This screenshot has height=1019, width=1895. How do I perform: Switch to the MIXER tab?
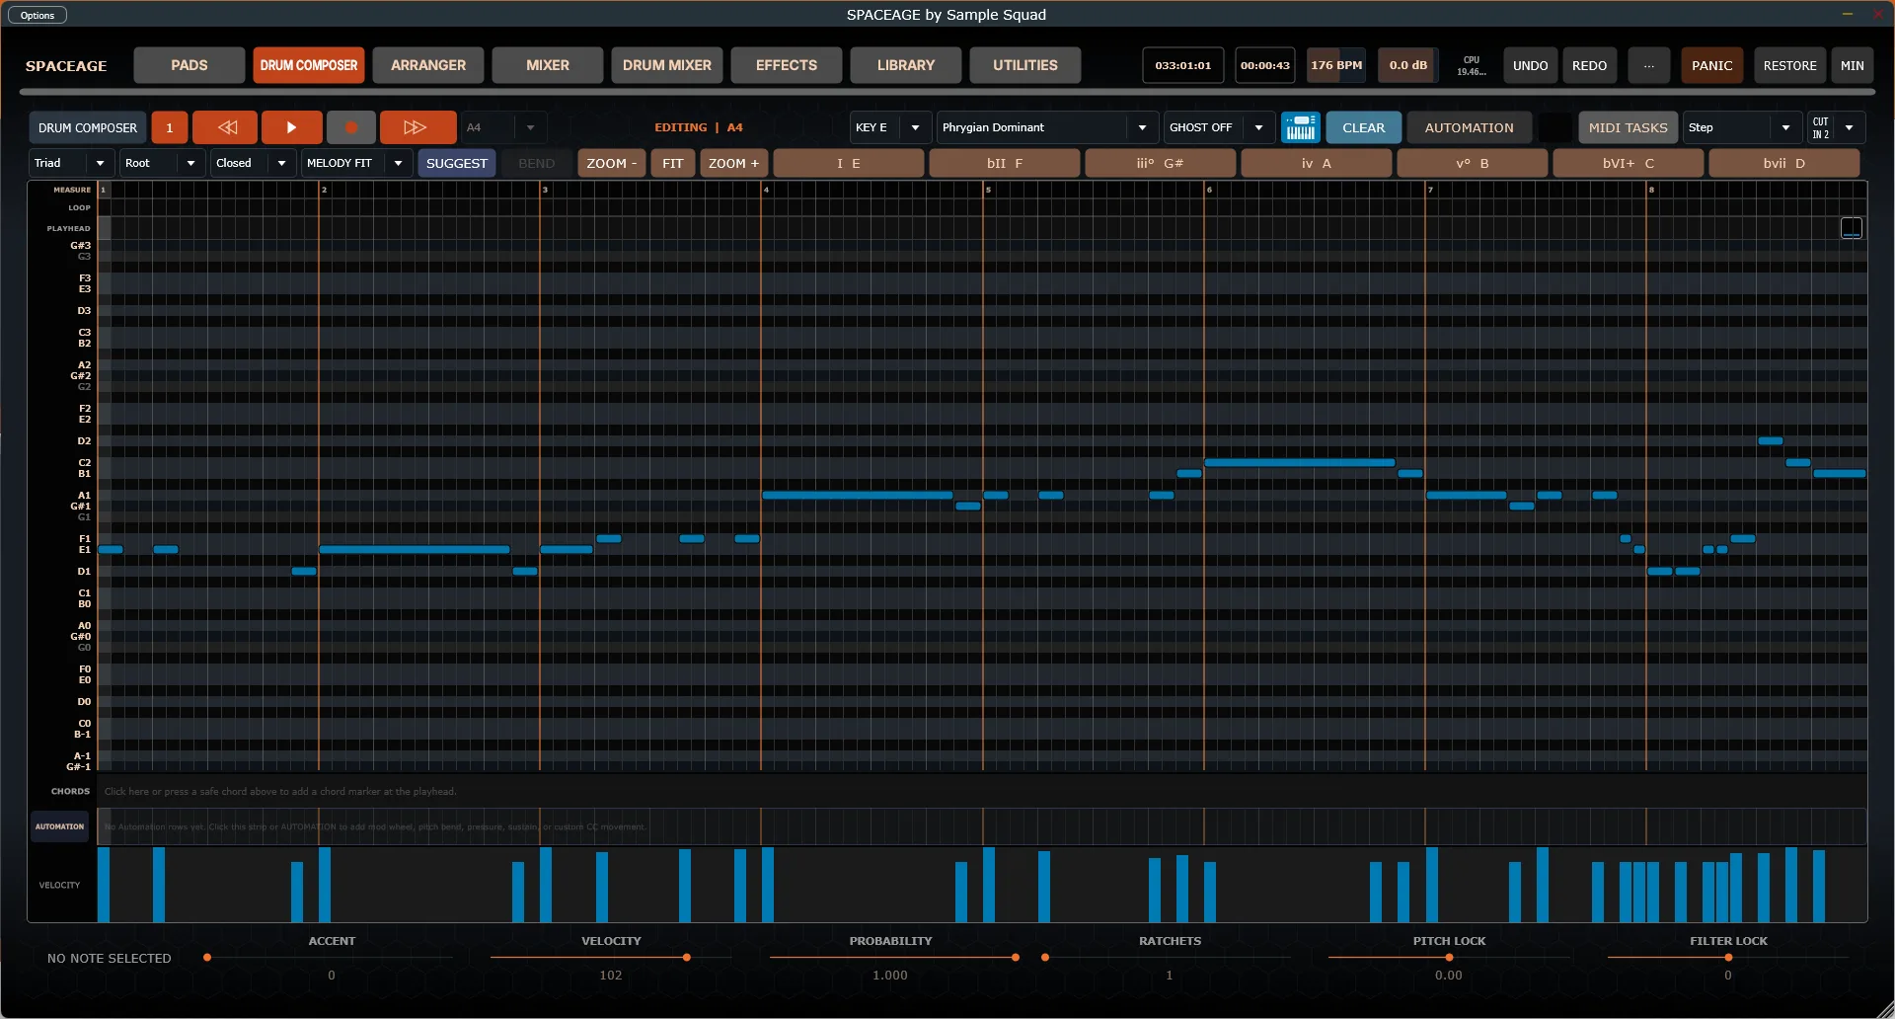[548, 65]
